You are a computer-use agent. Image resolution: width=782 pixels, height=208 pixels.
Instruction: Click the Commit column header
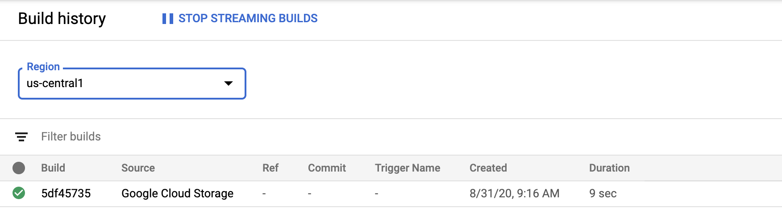point(327,168)
